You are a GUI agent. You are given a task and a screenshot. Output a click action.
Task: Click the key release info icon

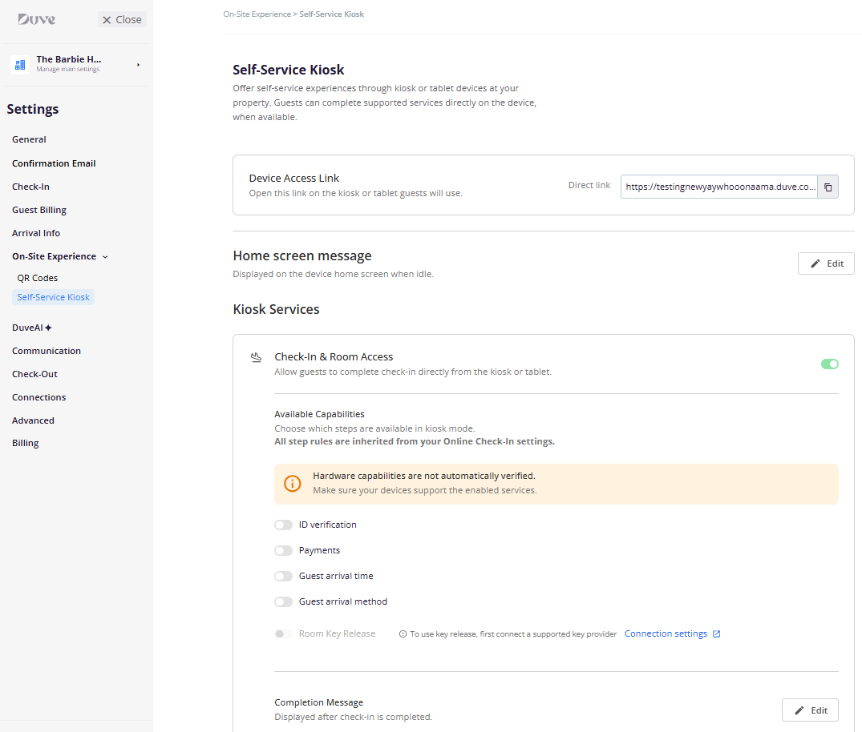[403, 634]
